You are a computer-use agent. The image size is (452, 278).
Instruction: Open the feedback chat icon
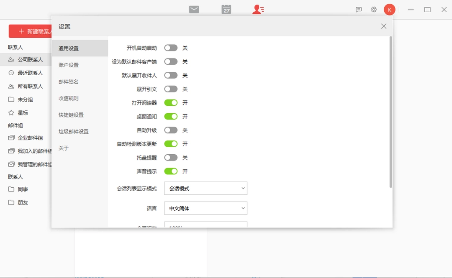click(358, 9)
